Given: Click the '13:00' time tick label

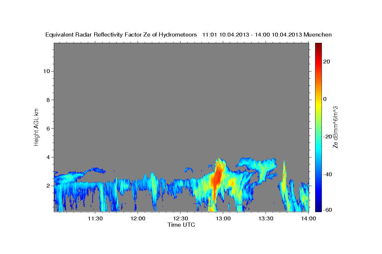Looking at the screenshot, I should (223, 218).
